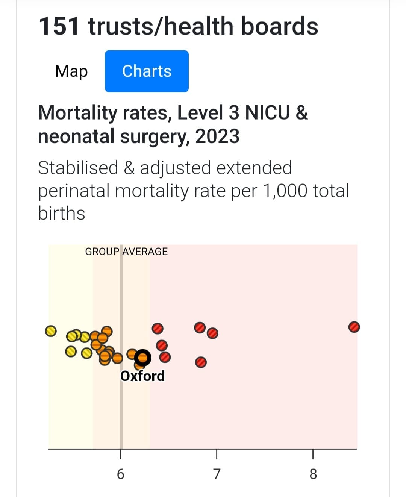Screen dimensions: 406x497
Task: Click the group average vertical line
Action: (x=121, y=414)
